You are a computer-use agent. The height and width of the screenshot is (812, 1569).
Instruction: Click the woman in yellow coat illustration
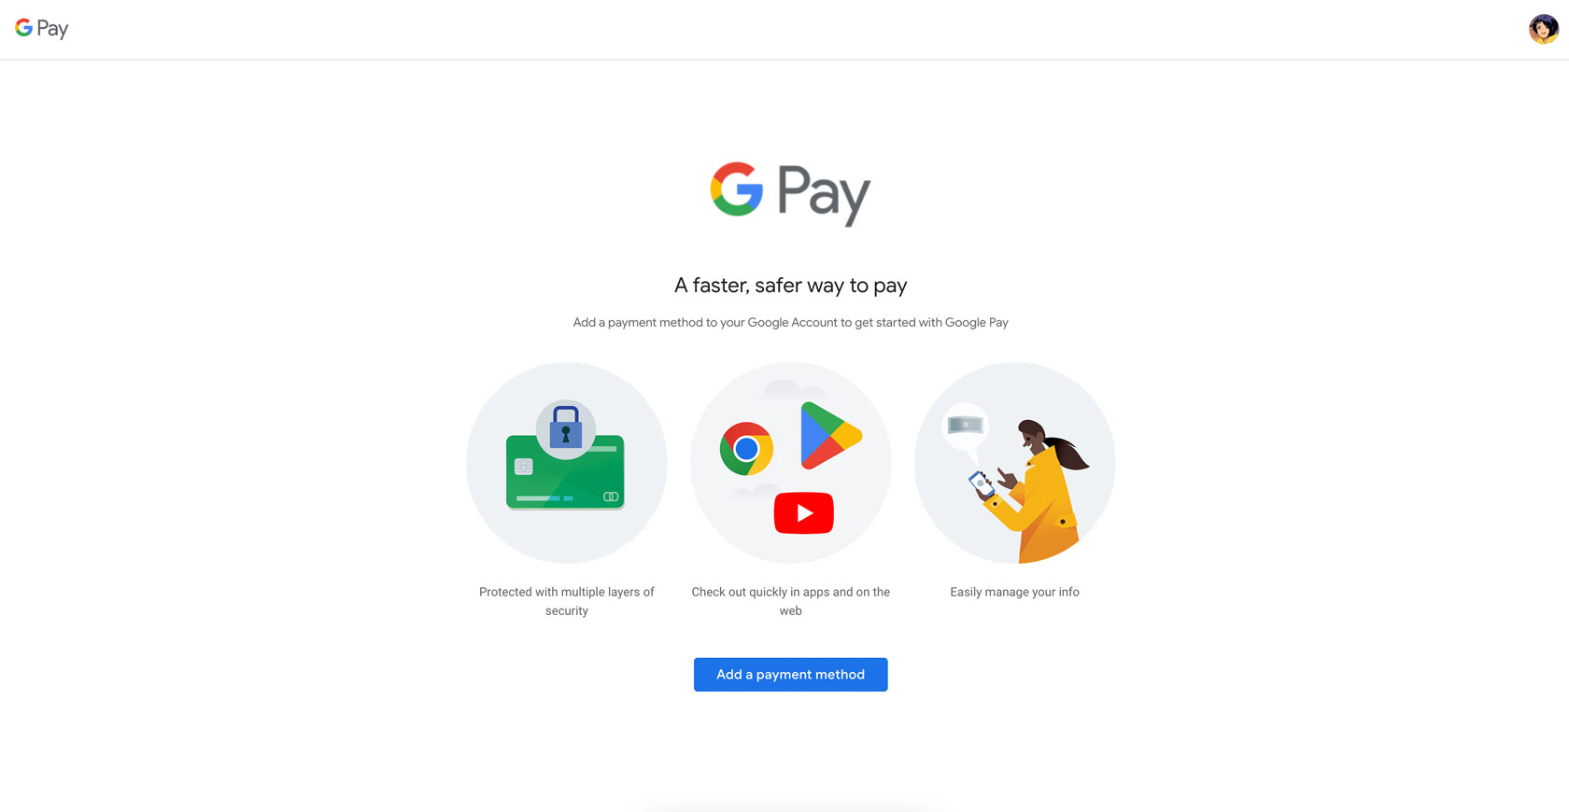click(x=1037, y=490)
